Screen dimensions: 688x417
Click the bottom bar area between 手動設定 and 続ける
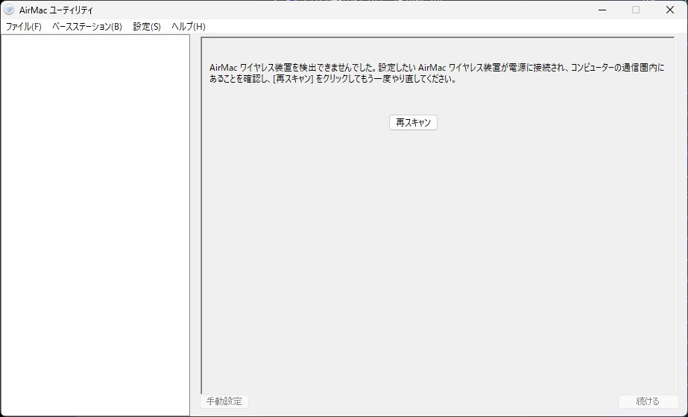tap(432, 401)
